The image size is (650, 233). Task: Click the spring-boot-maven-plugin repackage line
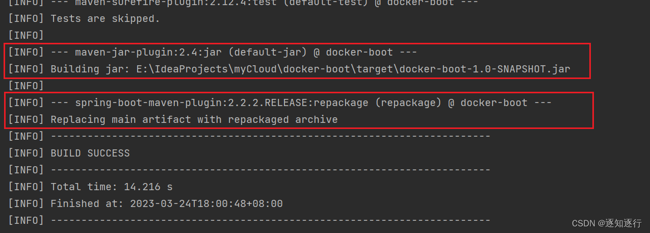[x=280, y=102]
